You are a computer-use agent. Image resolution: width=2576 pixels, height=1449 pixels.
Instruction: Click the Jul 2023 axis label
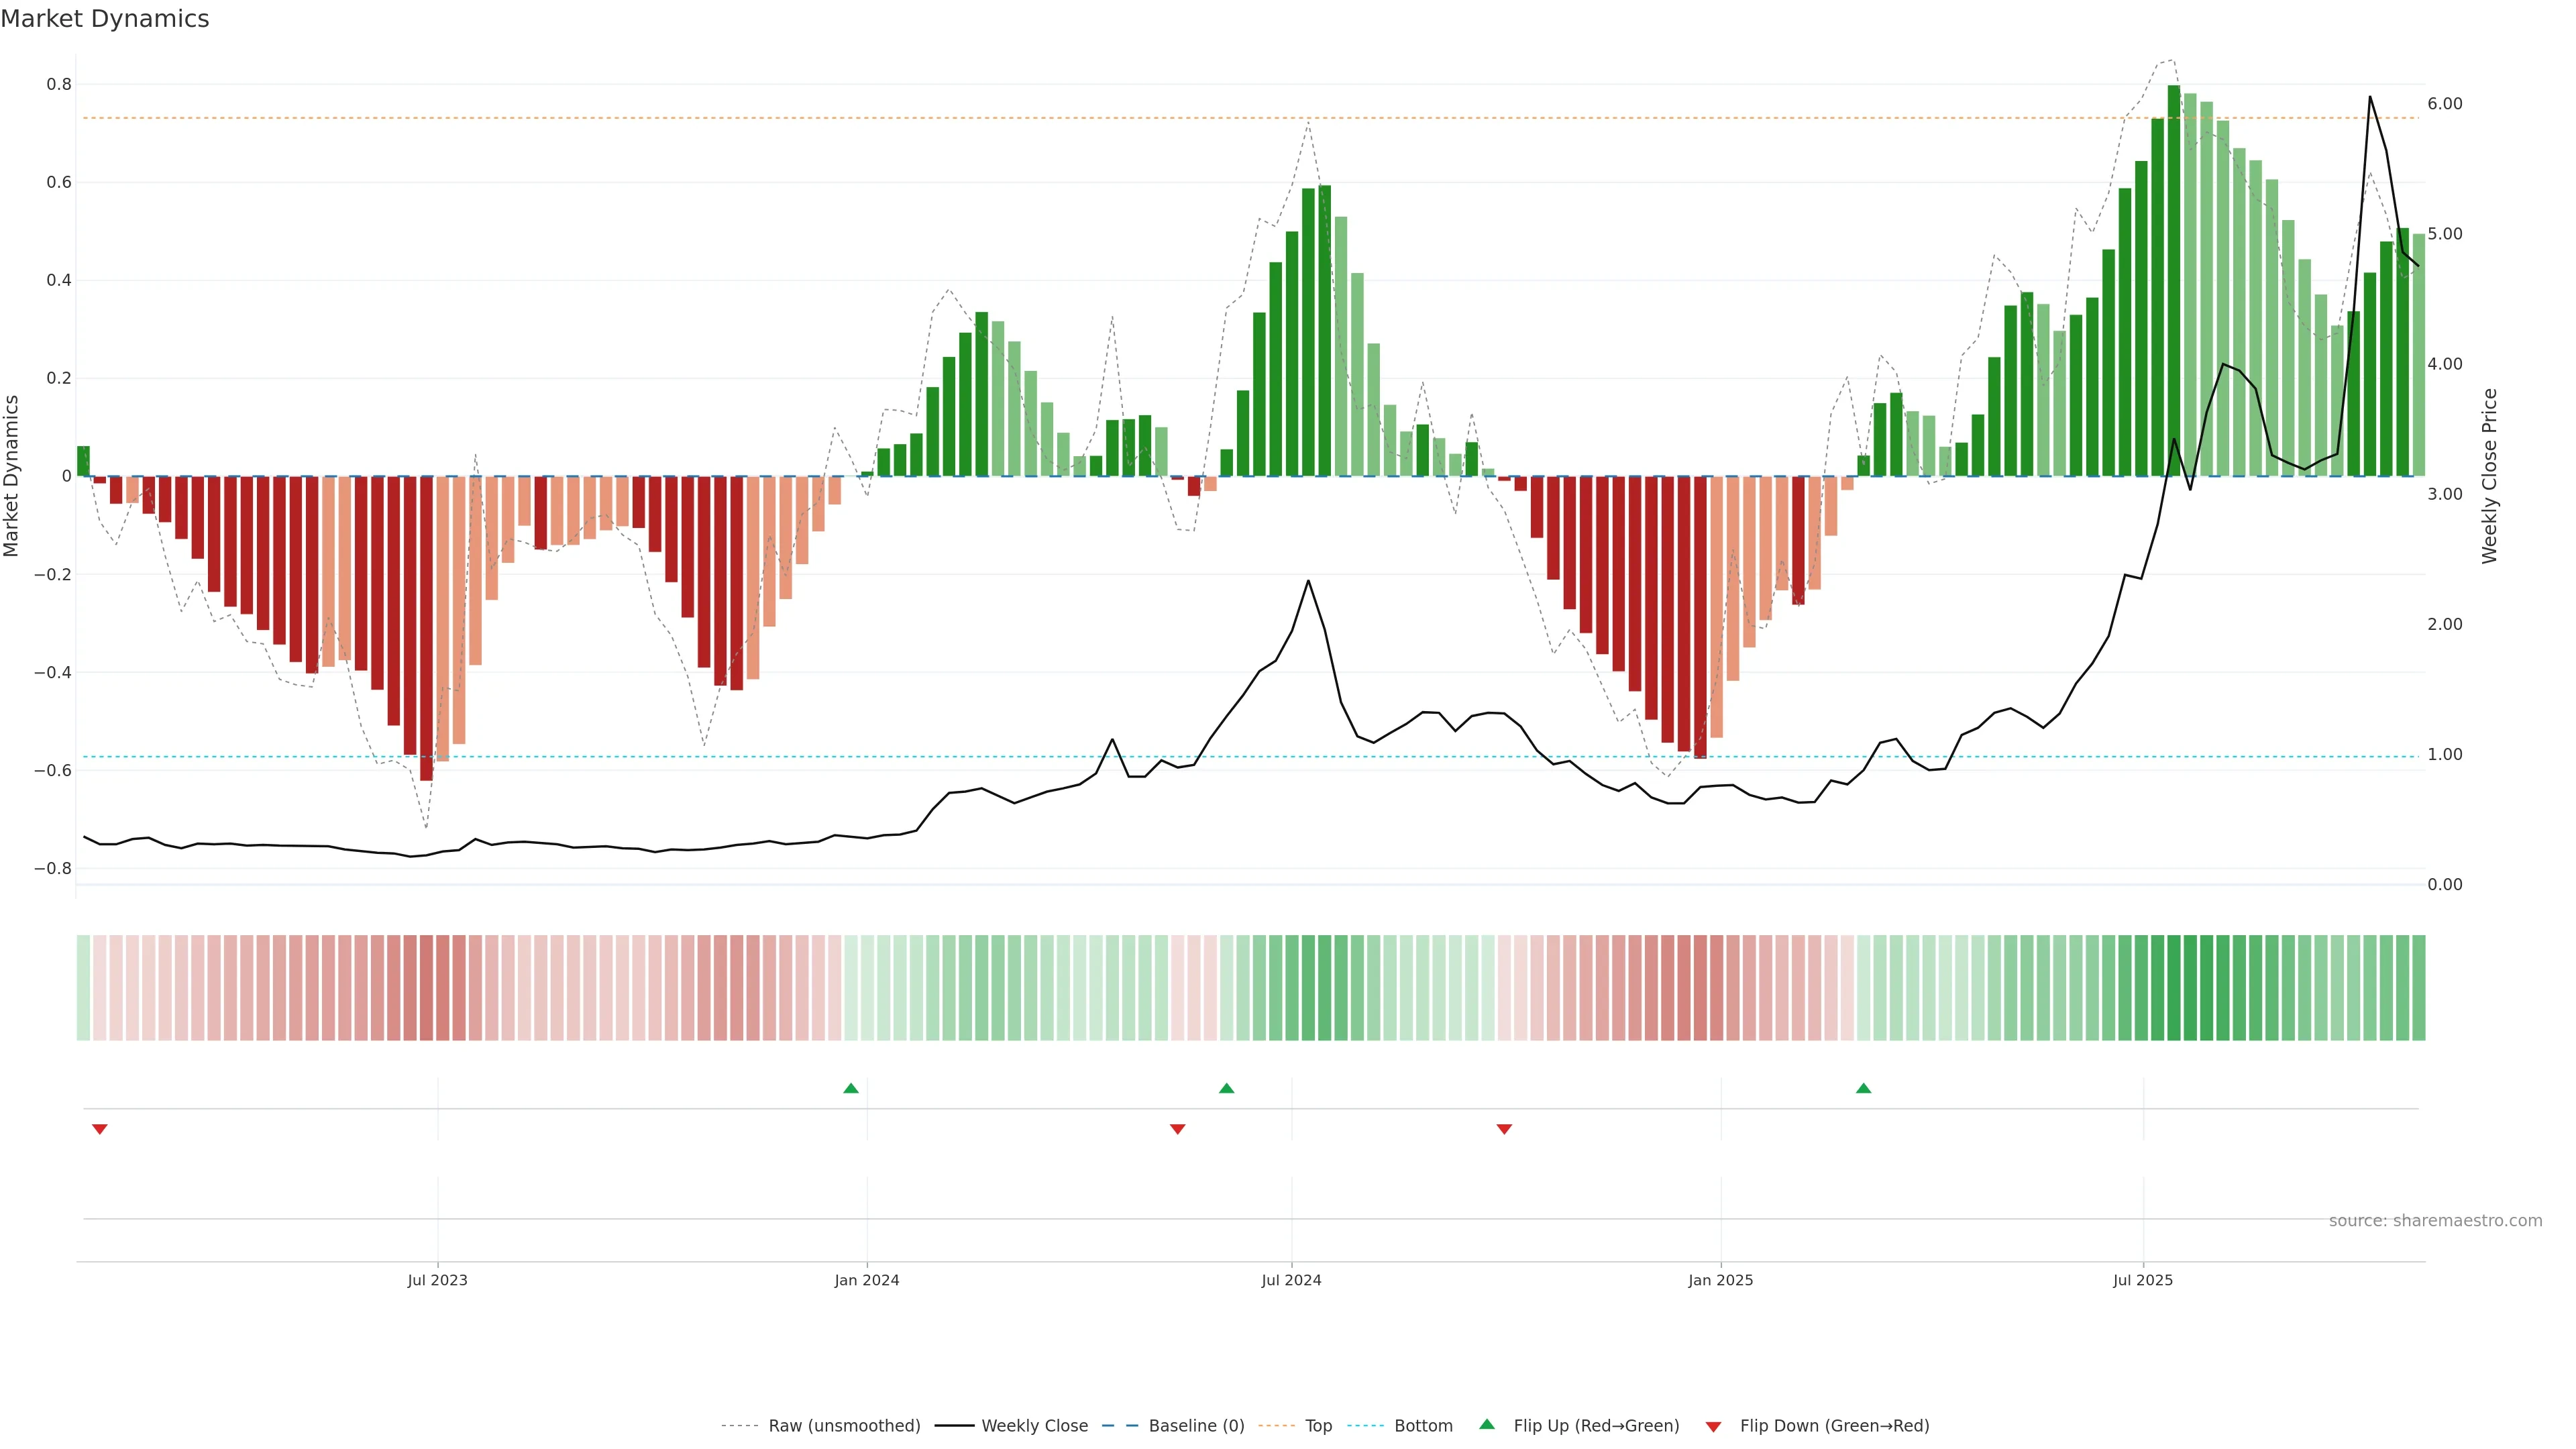(437, 1280)
